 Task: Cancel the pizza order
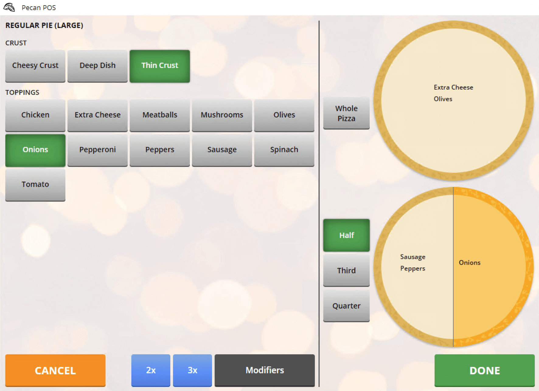tap(55, 370)
